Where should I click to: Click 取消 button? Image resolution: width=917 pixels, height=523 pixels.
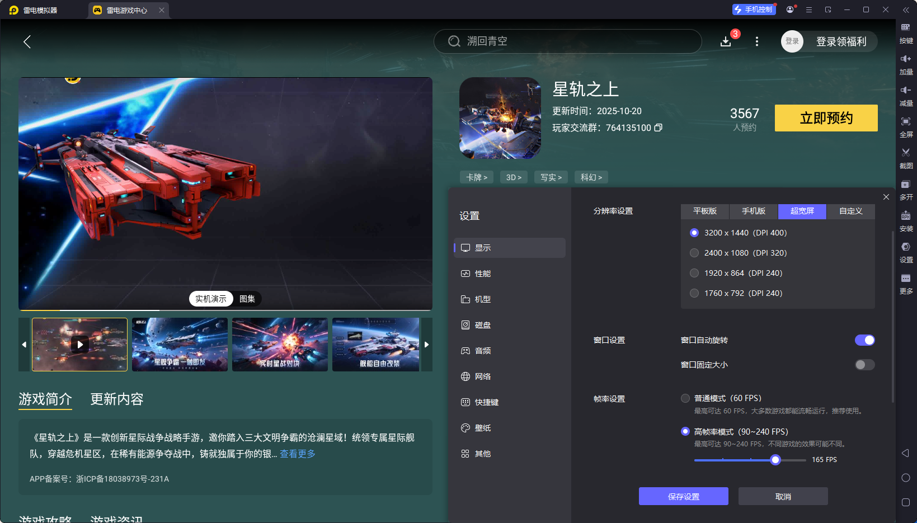(783, 496)
